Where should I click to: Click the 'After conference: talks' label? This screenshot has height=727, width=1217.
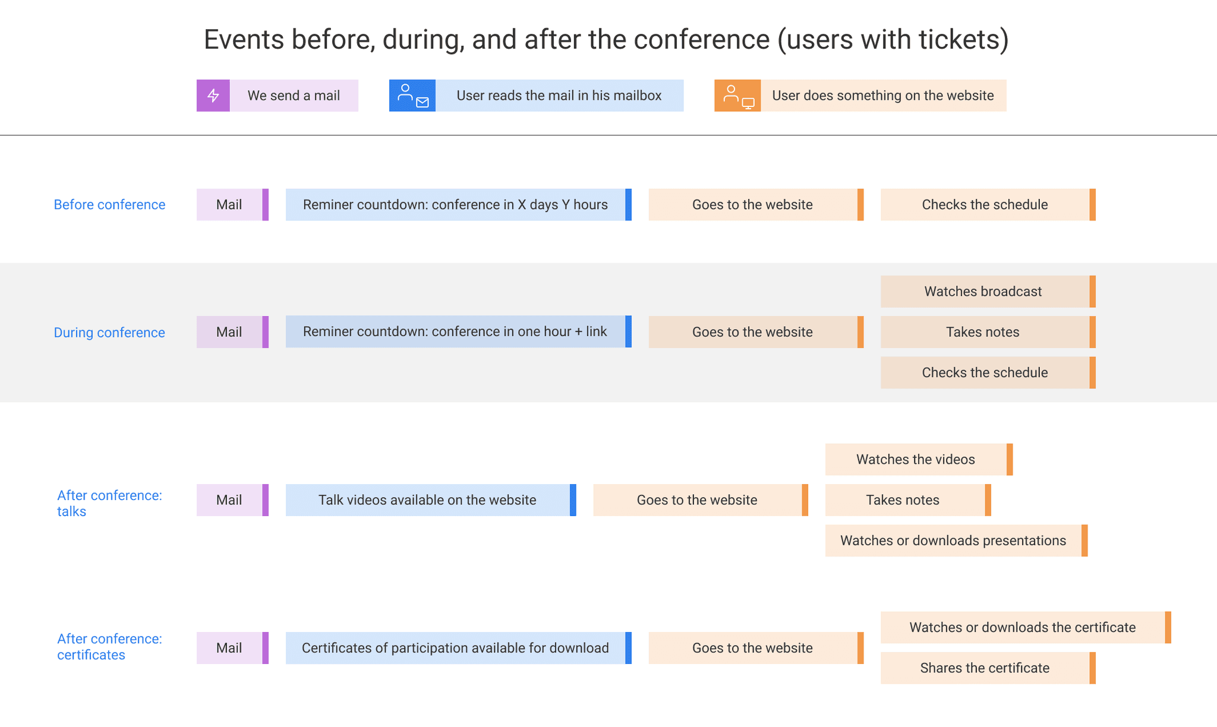[109, 503]
